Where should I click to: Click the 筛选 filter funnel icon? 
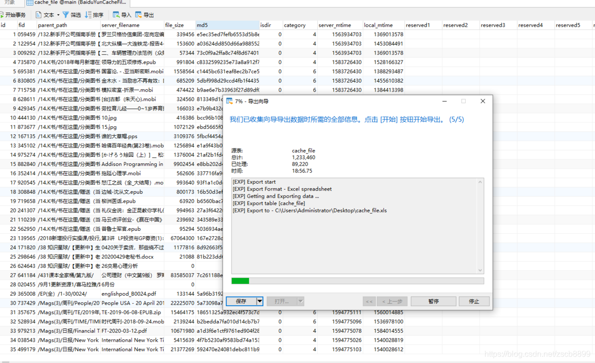pos(65,15)
